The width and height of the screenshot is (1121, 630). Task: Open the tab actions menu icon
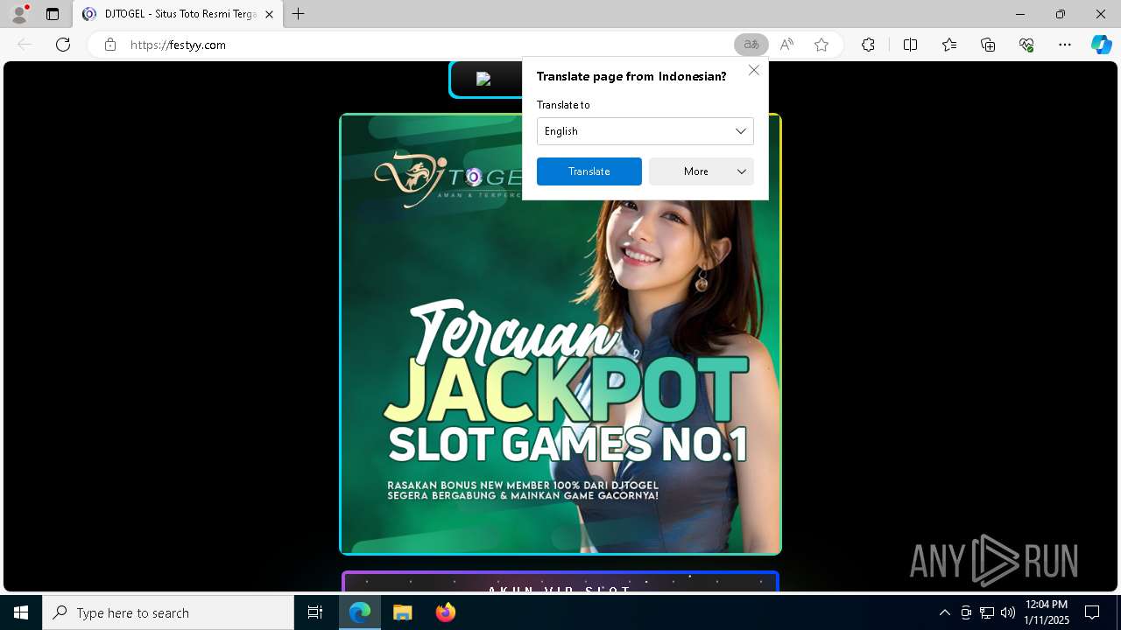pyautogui.click(x=53, y=14)
